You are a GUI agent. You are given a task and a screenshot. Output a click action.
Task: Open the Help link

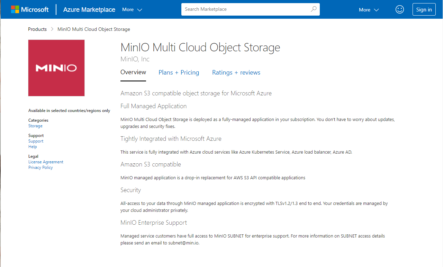(x=33, y=147)
